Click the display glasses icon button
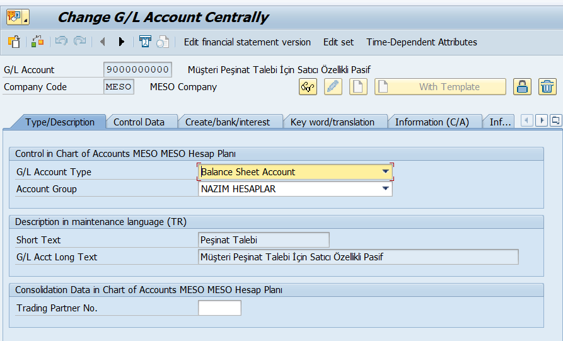563x341 pixels. click(x=308, y=86)
